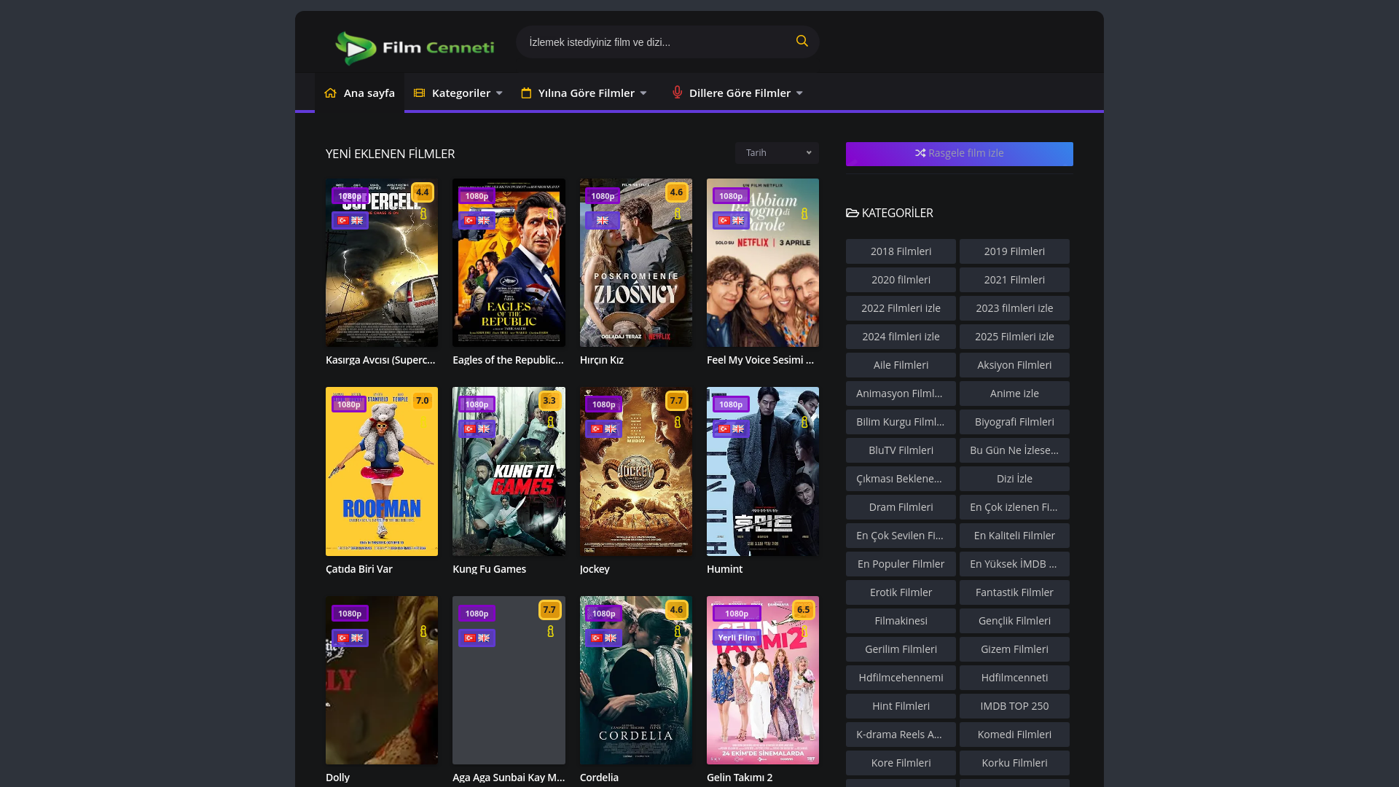Click the Gelin Takımı 2 title
1399x787 pixels.
[x=740, y=778]
